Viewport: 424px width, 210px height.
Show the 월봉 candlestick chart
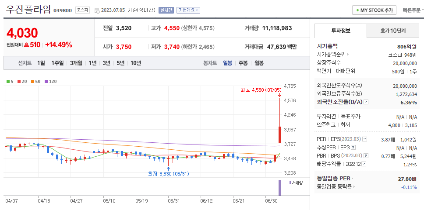(x=259, y=63)
